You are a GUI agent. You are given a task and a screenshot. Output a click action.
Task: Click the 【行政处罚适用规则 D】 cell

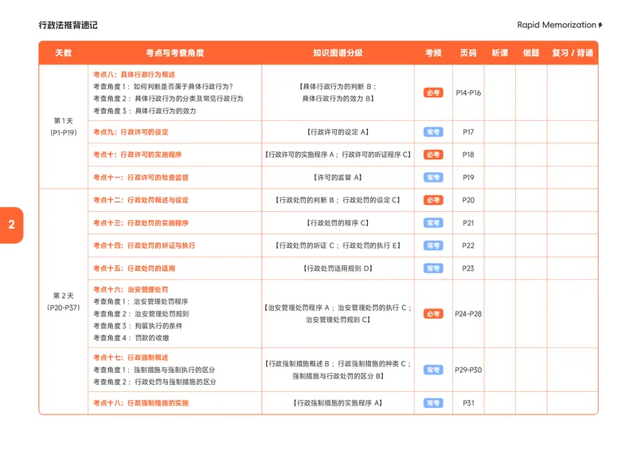pyautogui.click(x=338, y=269)
